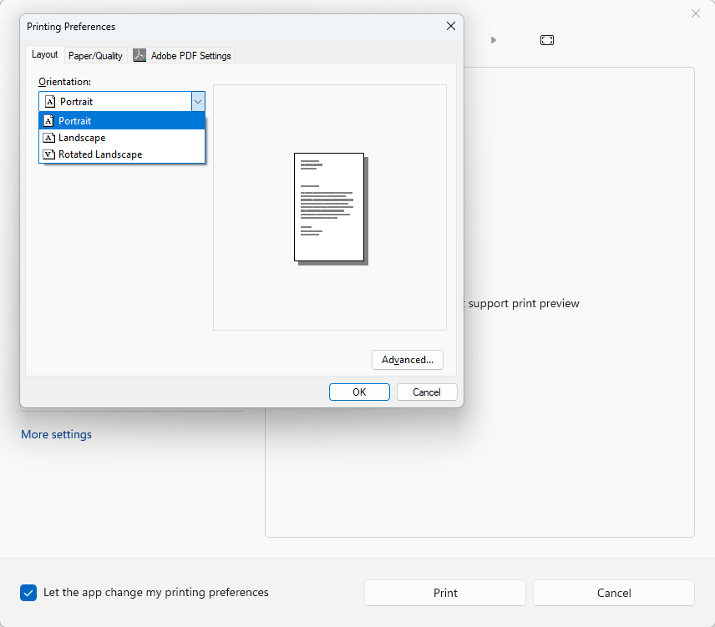Viewport: 715px width, 627px height.
Task: Click the Rotated Landscape page icon
Action: point(48,154)
